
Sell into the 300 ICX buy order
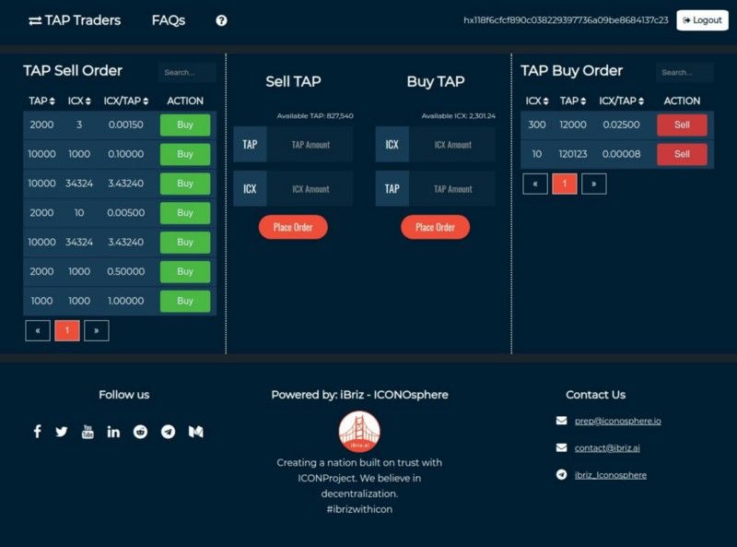tap(682, 125)
